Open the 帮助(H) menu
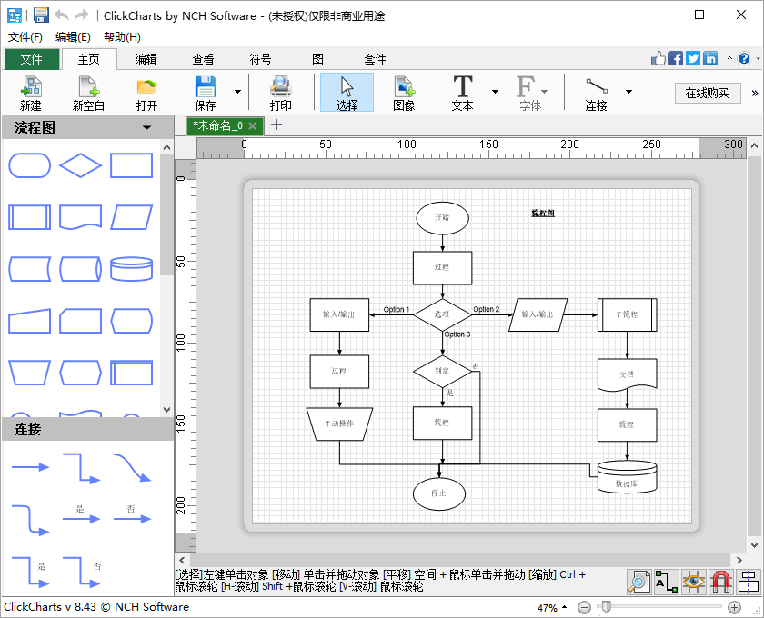 click(122, 37)
